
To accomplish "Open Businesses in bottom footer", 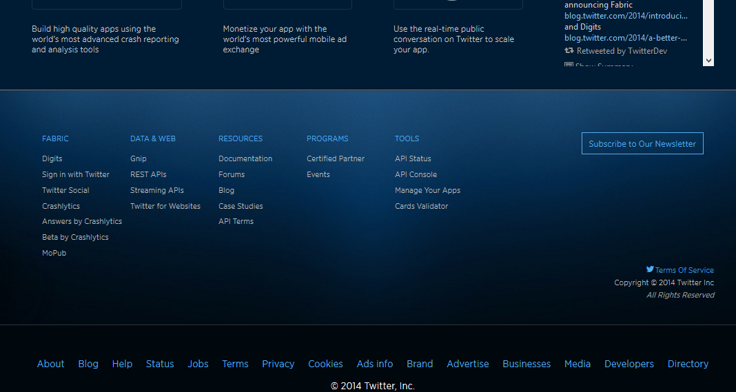I will click(527, 364).
